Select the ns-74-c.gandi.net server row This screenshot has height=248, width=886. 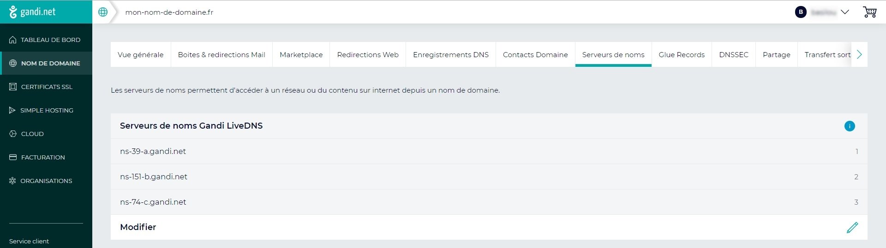coord(489,202)
